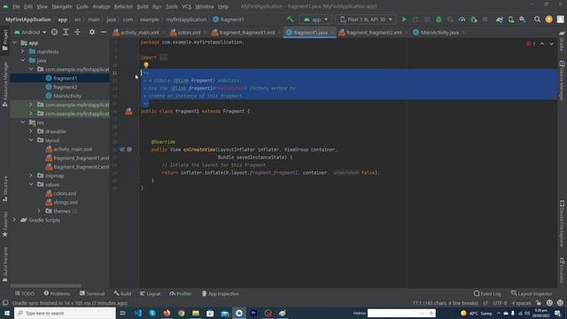Open Firefox from the taskbar
This screenshot has height=319, width=567.
pyautogui.click(x=167, y=313)
